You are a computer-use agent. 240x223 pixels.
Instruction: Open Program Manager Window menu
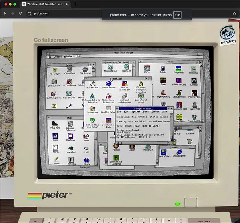68,56
